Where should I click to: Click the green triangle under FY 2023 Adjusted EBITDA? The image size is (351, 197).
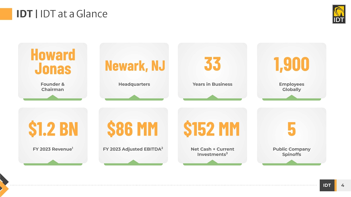pos(133,162)
